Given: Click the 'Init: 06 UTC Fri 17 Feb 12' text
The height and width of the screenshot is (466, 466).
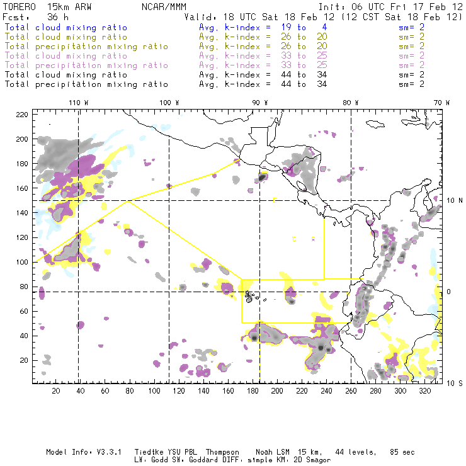Looking at the screenshot, I should click(390, 6).
